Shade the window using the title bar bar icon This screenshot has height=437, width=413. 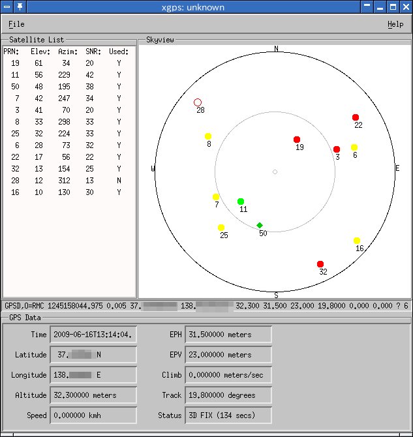367,7
